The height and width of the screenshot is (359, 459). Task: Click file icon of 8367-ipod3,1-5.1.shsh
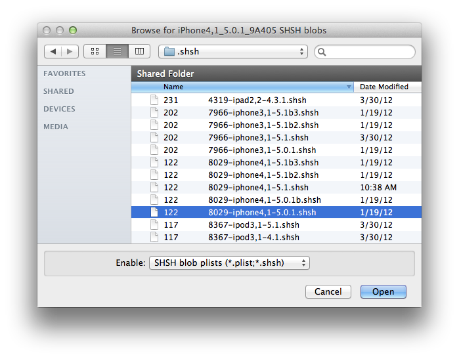(154, 225)
